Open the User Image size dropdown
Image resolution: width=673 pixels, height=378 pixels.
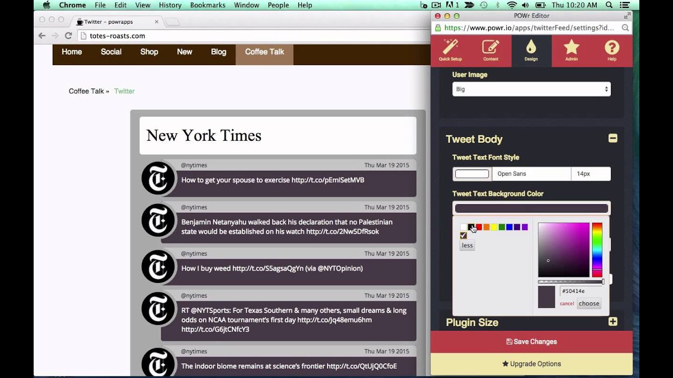pos(532,89)
